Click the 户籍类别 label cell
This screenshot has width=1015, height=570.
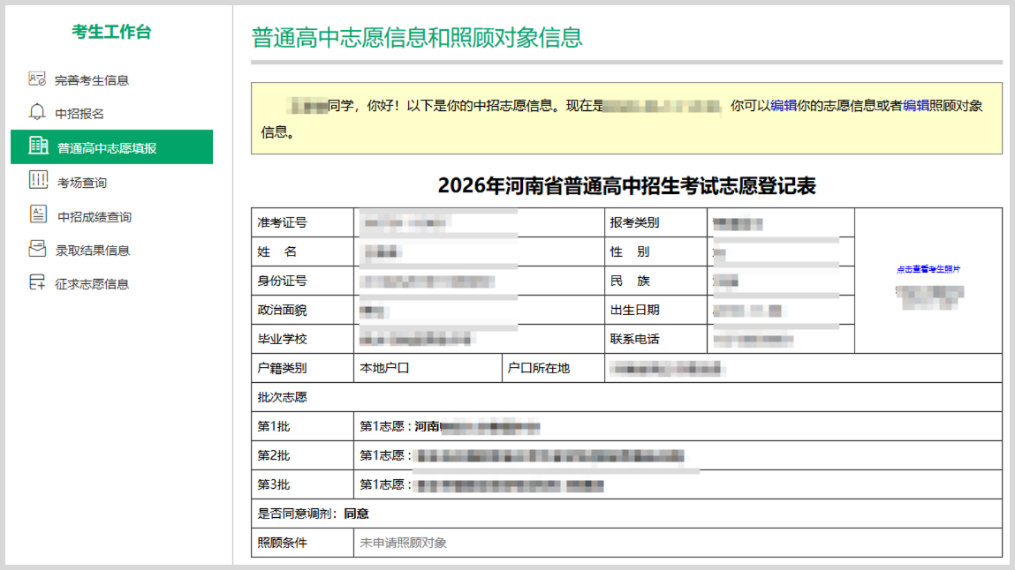(x=302, y=368)
